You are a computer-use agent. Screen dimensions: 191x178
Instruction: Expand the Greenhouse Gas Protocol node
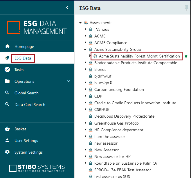[x=85, y=123]
